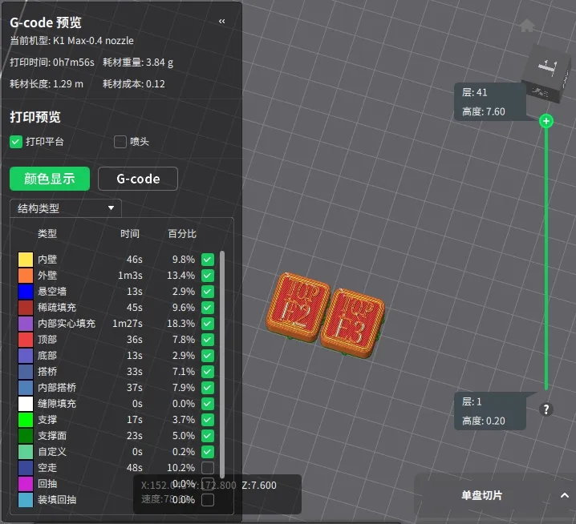Switch to the 颜色显示 tab
Viewport: 576px width, 524px height.
point(50,179)
